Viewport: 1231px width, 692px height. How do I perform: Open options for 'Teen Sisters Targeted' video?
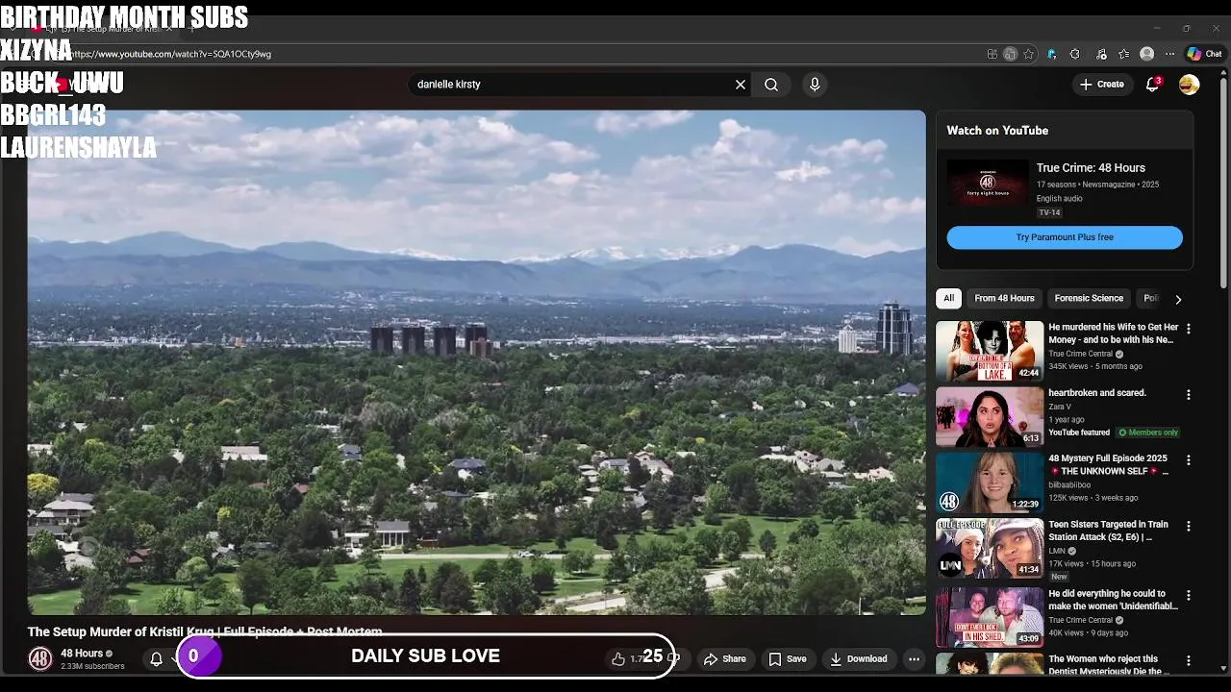point(1188,527)
